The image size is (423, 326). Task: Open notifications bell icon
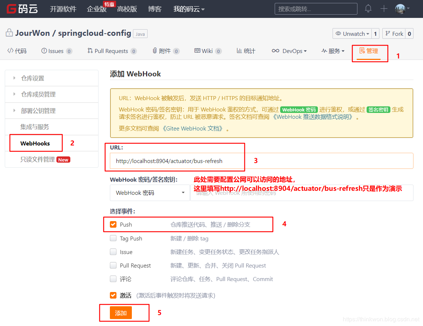(368, 8)
